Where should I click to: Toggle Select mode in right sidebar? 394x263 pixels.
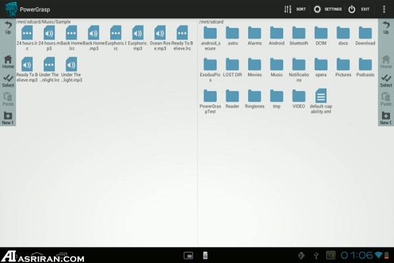tap(385, 80)
